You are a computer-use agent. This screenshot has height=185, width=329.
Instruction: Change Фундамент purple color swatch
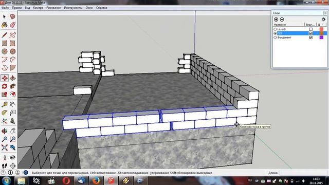321,38
